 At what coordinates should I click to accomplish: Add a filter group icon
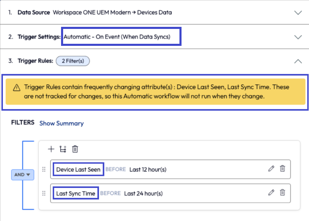point(63,149)
